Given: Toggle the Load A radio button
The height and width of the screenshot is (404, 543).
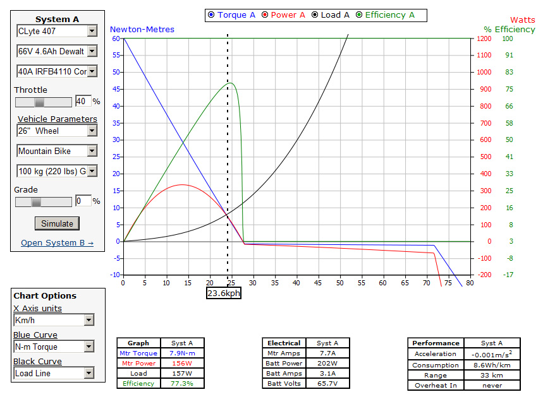Looking at the screenshot, I should (315, 15).
